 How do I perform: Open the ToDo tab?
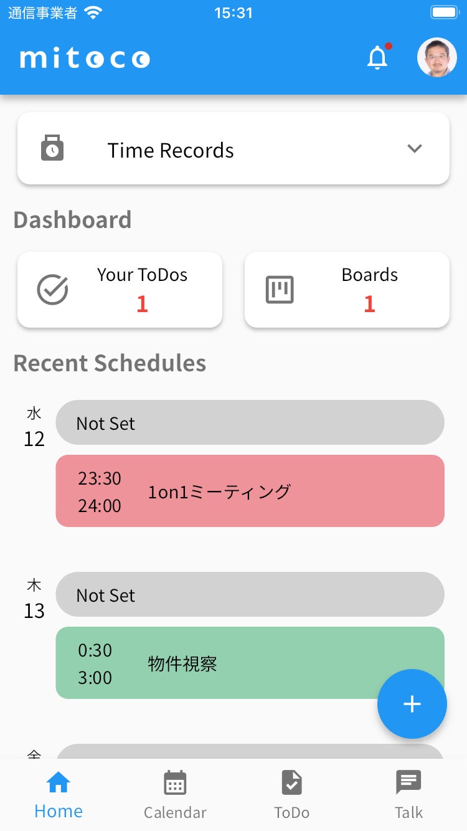(x=291, y=795)
